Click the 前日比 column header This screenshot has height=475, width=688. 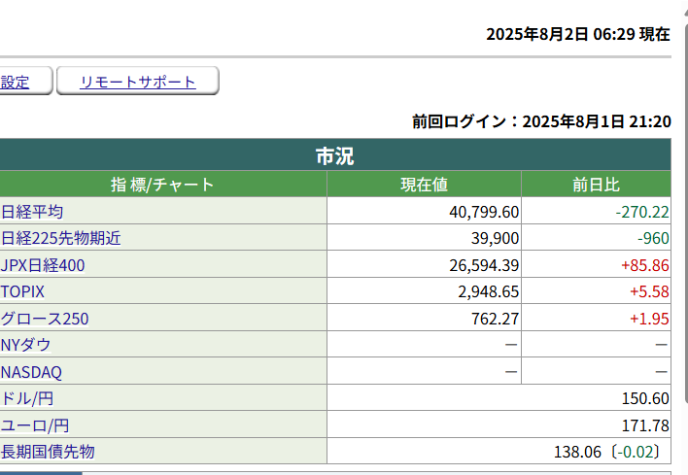pos(596,185)
